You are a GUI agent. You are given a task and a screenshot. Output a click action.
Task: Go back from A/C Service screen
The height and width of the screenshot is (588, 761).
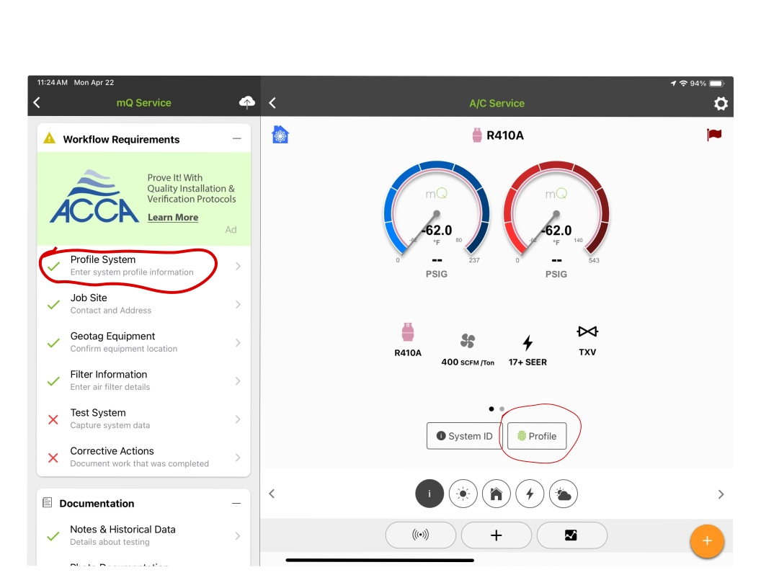click(x=272, y=103)
